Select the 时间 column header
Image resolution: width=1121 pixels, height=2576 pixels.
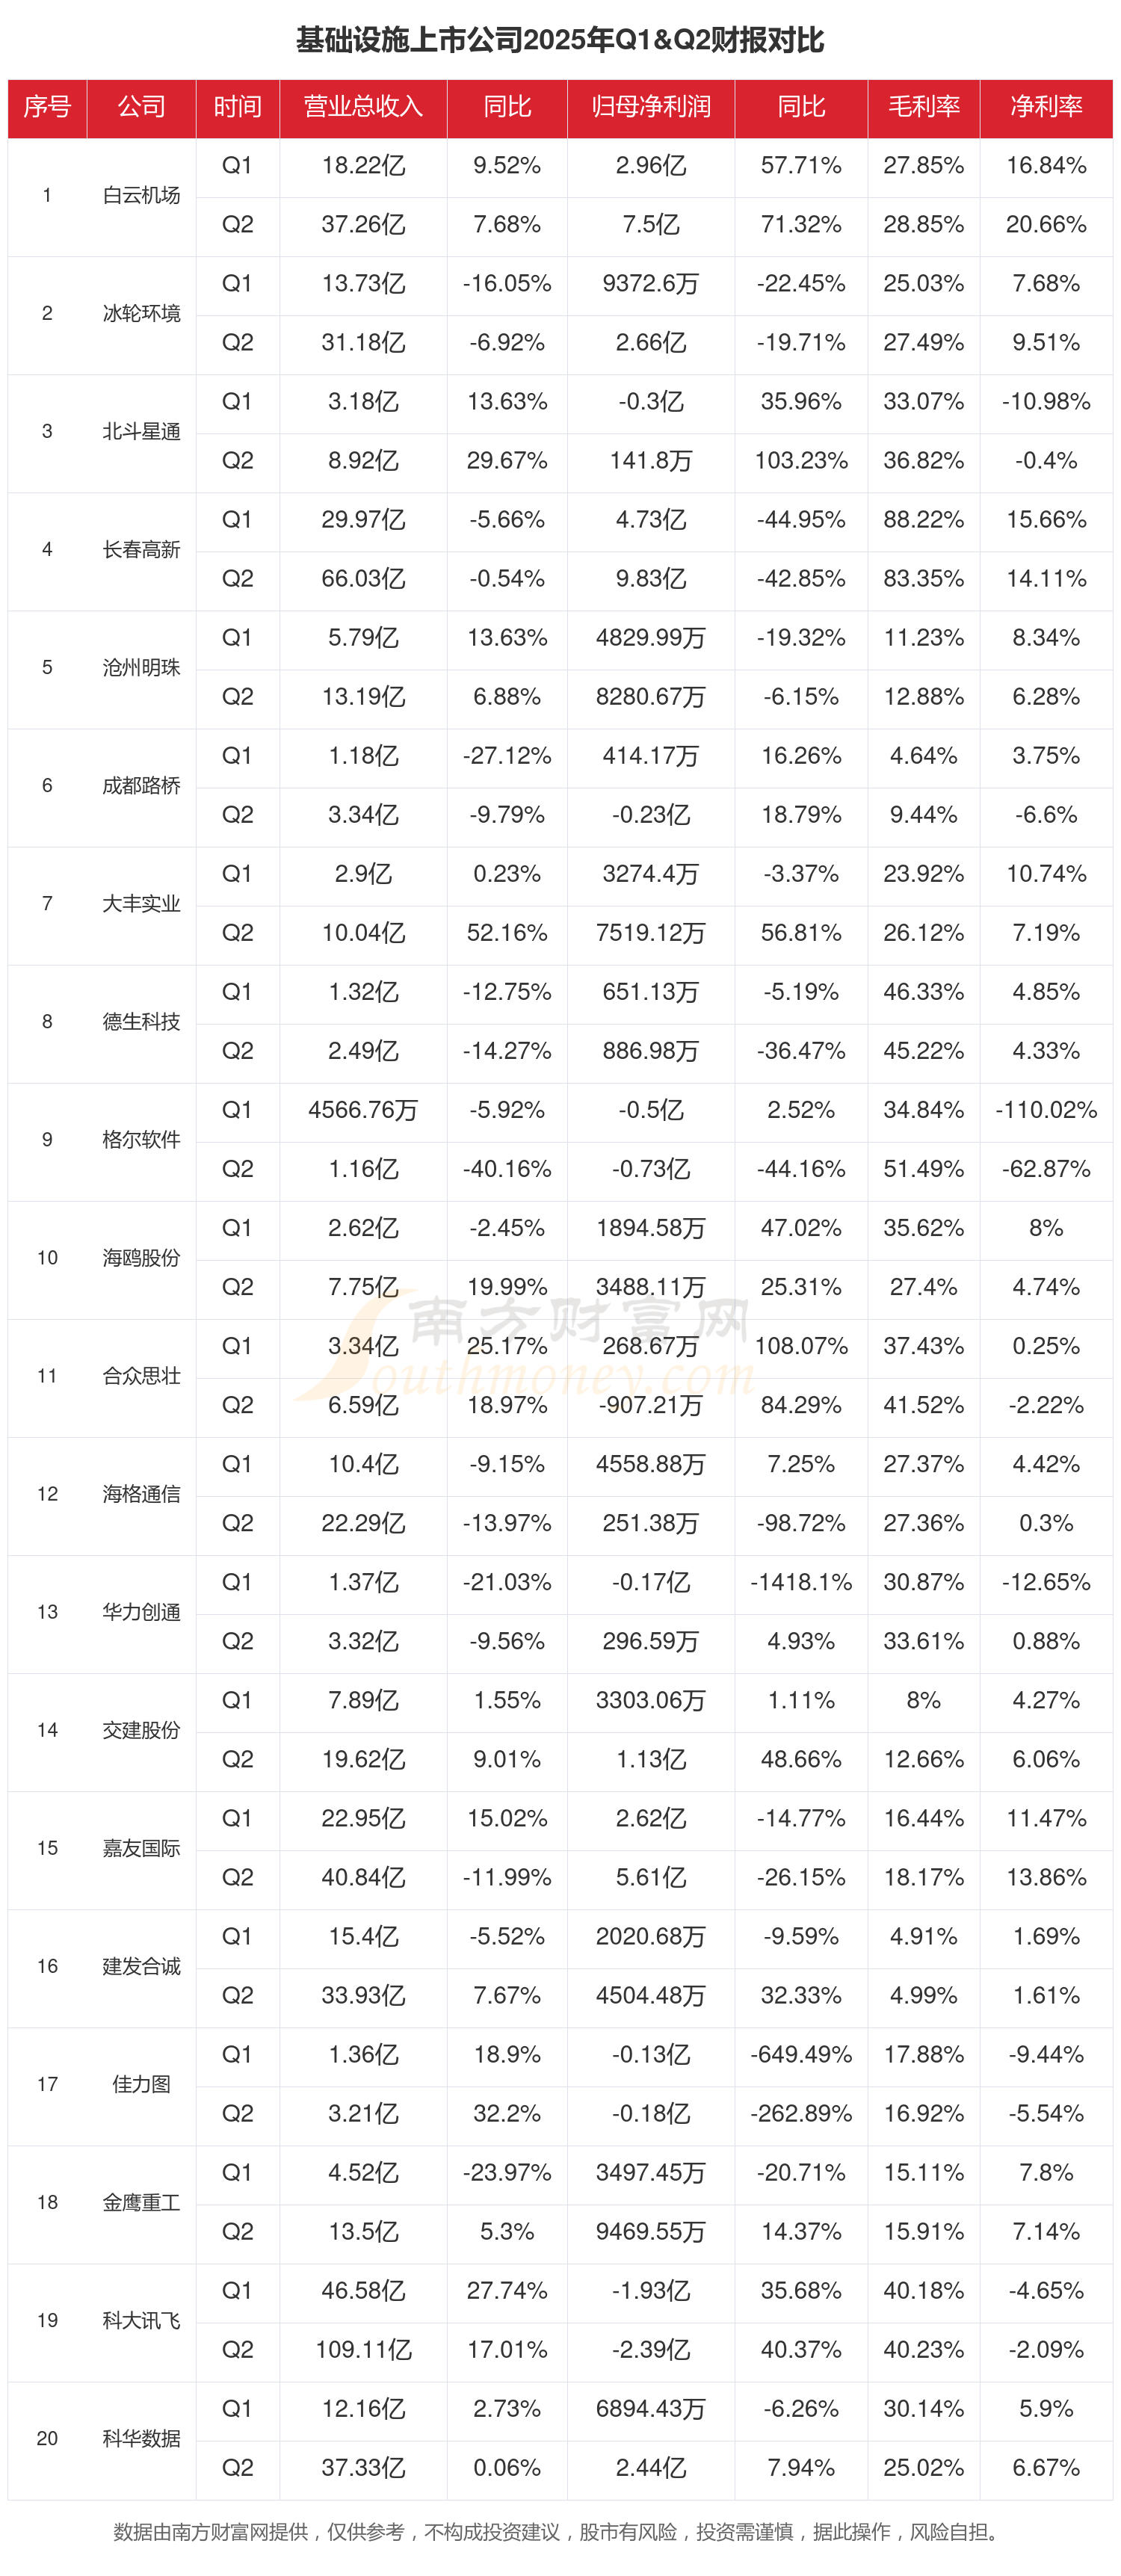[237, 107]
